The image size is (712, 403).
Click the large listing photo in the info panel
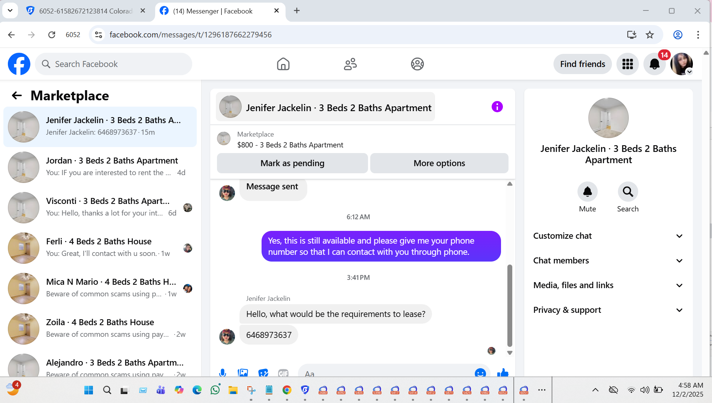[x=609, y=118]
